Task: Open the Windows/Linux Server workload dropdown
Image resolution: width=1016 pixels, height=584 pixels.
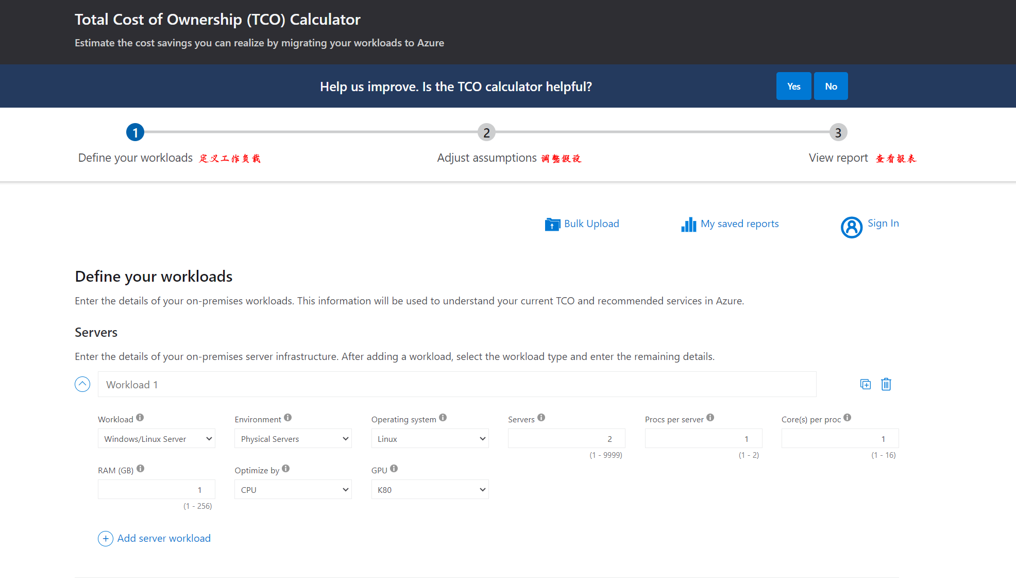Action: [x=157, y=439]
